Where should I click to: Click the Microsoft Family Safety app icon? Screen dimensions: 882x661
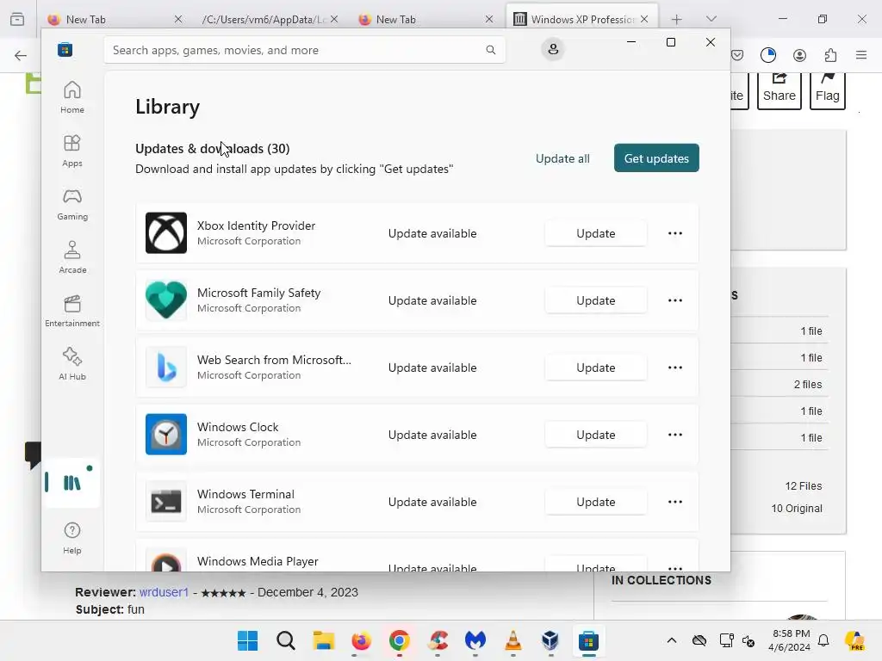tap(166, 300)
